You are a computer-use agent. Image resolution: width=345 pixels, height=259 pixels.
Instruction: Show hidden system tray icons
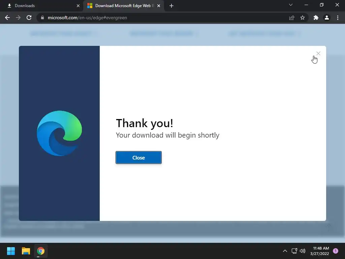285,251
